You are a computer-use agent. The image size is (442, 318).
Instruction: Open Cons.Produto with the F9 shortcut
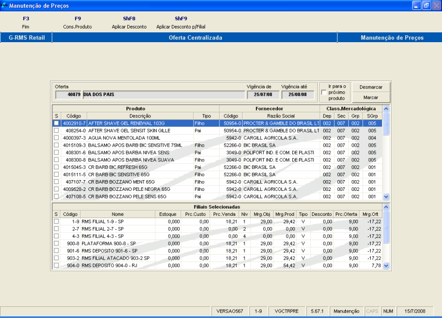pyautogui.click(x=78, y=23)
